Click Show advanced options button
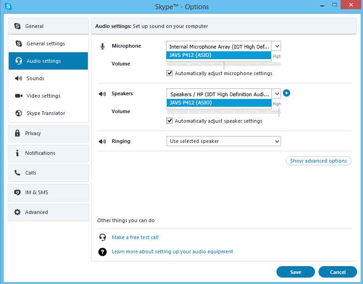 [x=318, y=161]
